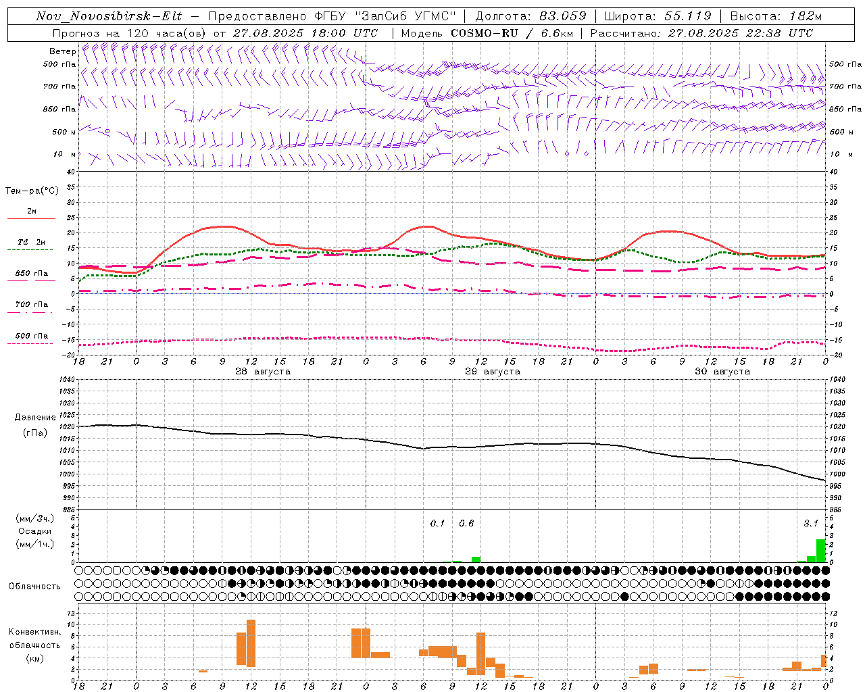The height and width of the screenshot is (692, 865).
Task: Click the 3.1 precipitation value
Action: (811, 523)
